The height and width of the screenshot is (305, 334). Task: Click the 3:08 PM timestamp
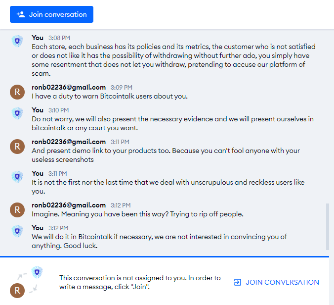pyautogui.click(x=59, y=38)
